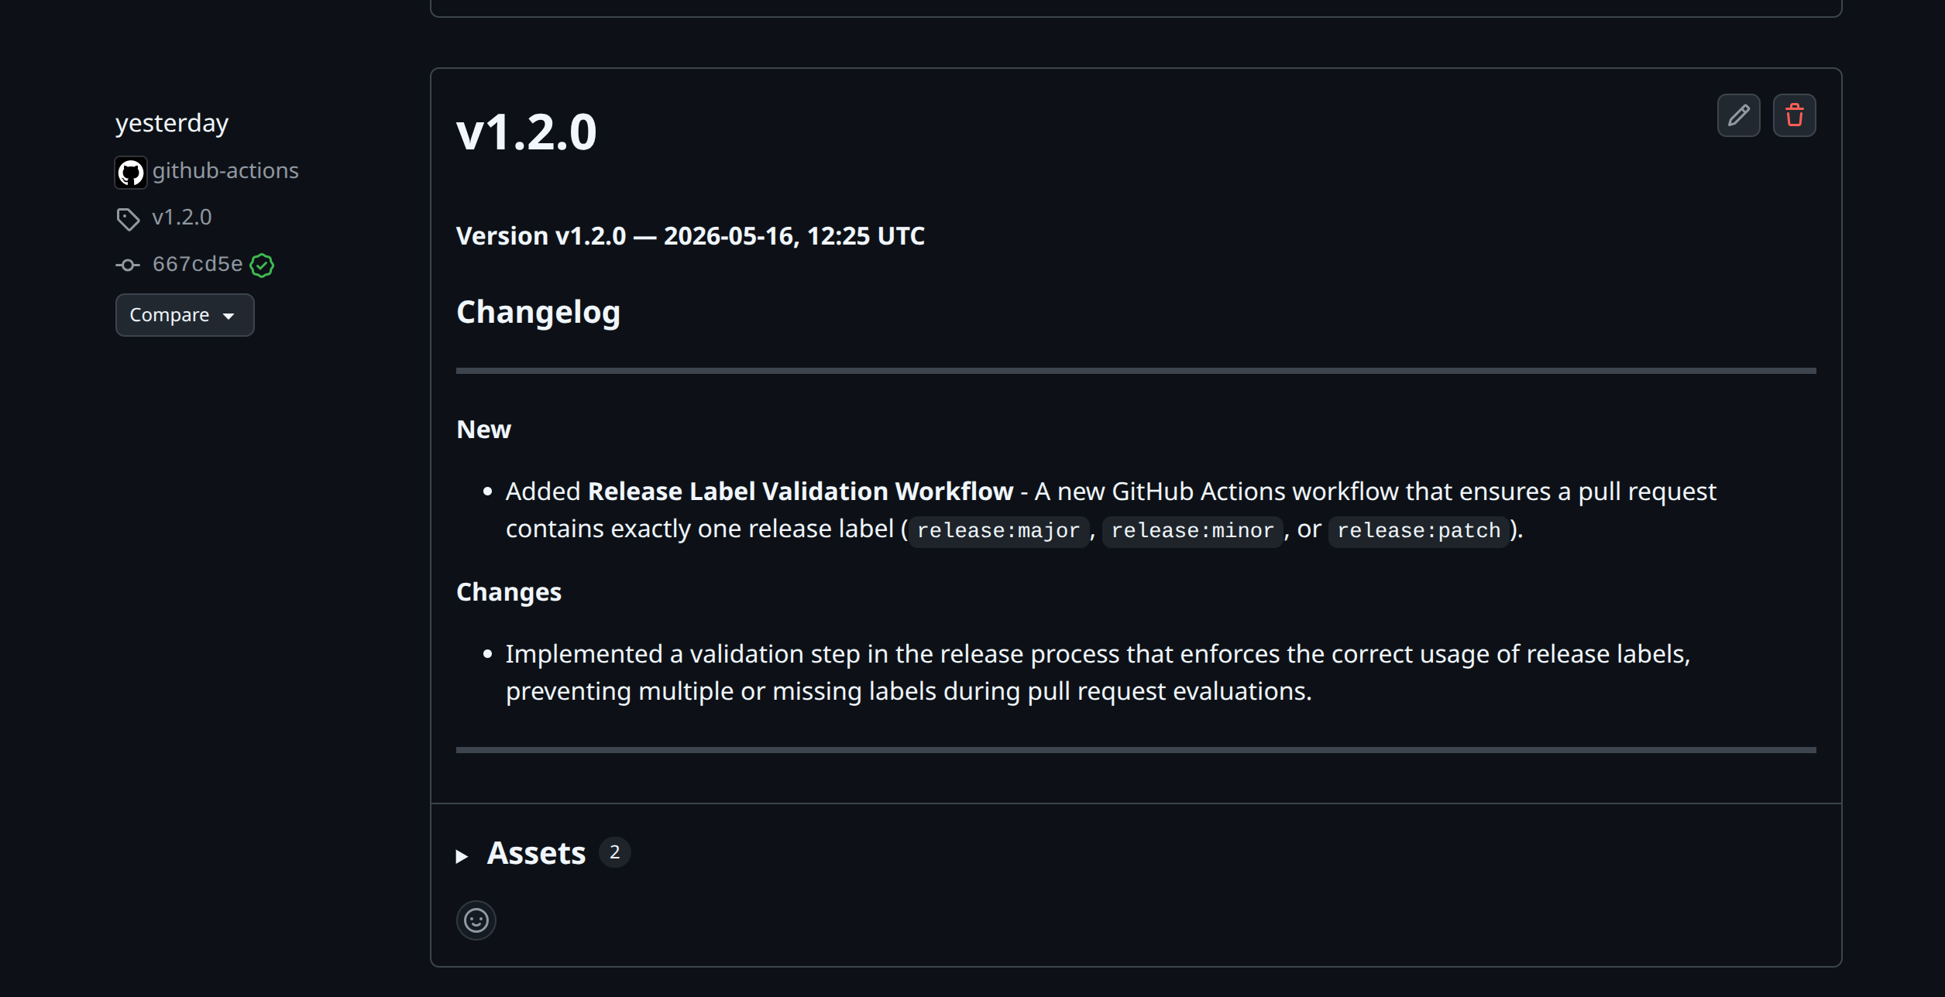The width and height of the screenshot is (1945, 997).
Task: Add a reaction with the smiley icon
Action: (x=476, y=920)
